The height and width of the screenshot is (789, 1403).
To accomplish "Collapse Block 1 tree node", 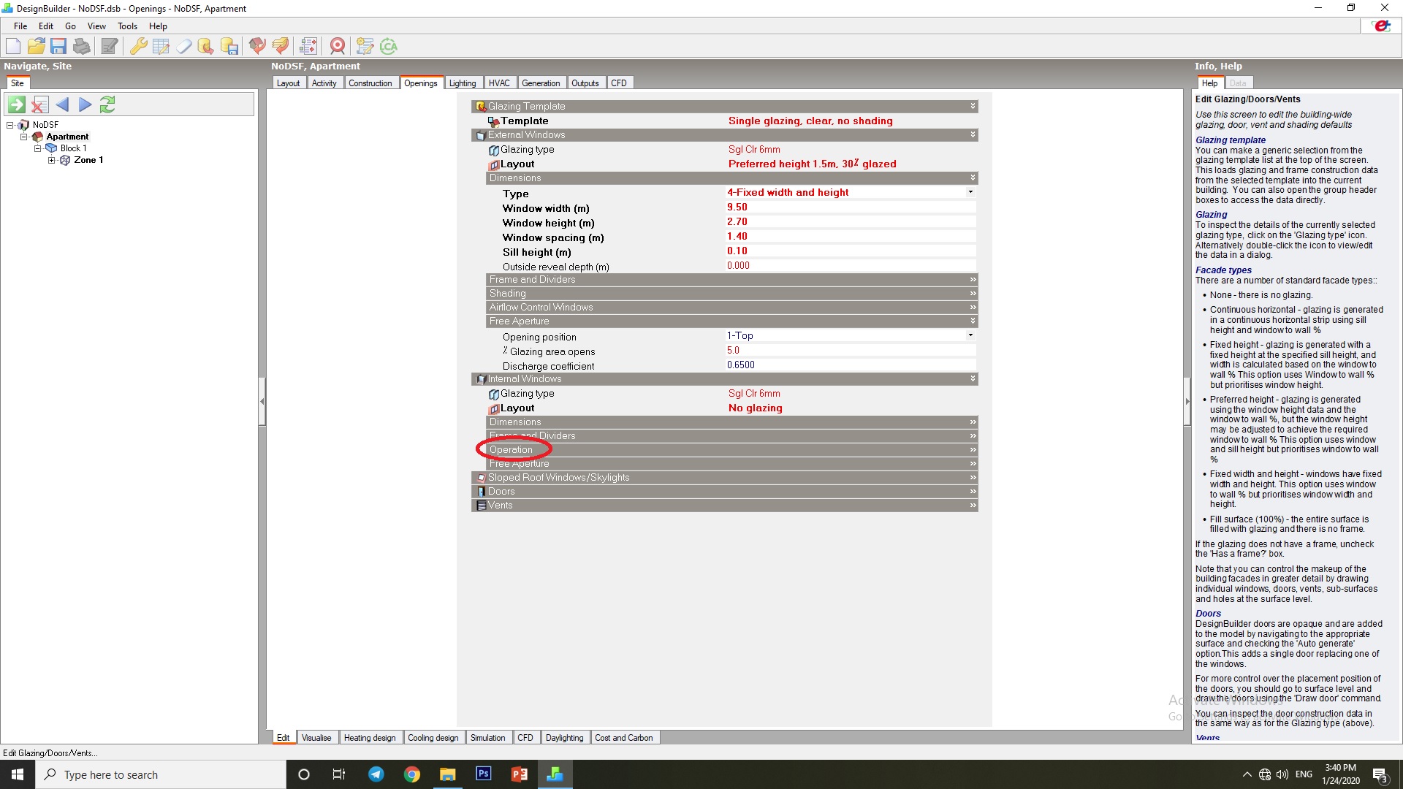I will (x=38, y=148).
